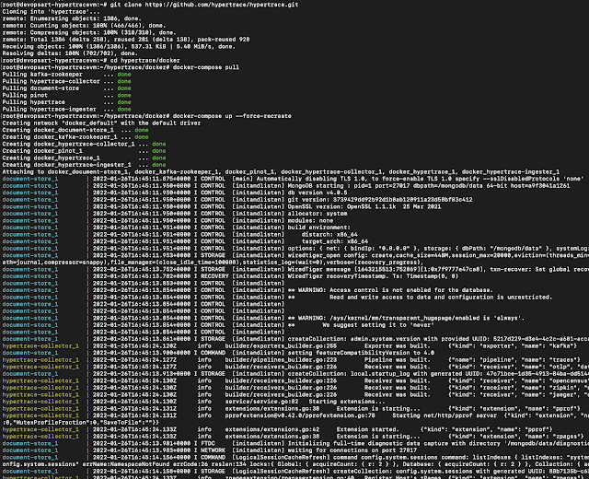Select "Read and write access to data" line
This screenshot has height=479, width=589.
[278, 297]
